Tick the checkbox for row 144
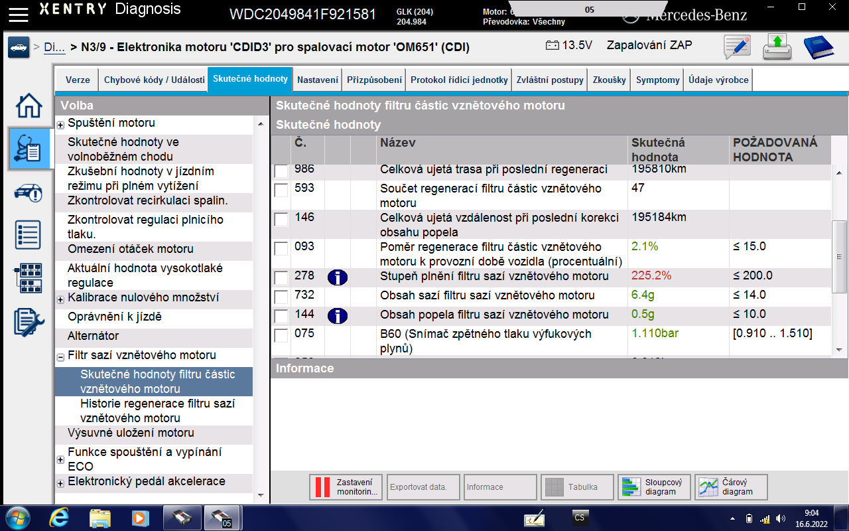This screenshot has height=531, width=849. [281, 316]
